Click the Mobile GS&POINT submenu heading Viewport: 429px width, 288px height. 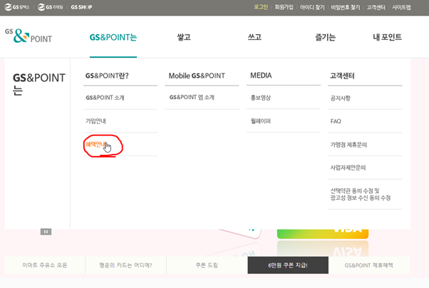click(x=197, y=76)
